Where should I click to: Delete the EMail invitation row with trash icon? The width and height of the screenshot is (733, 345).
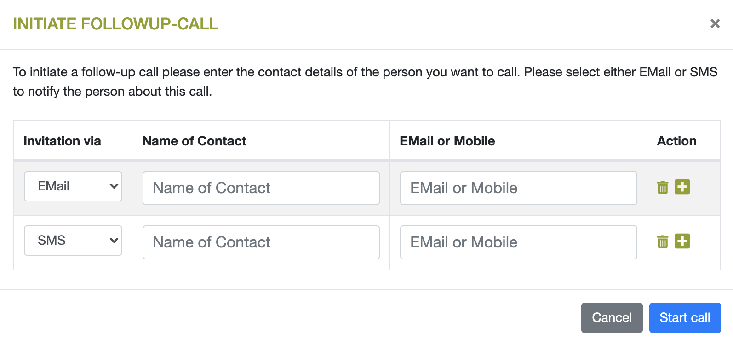point(663,187)
